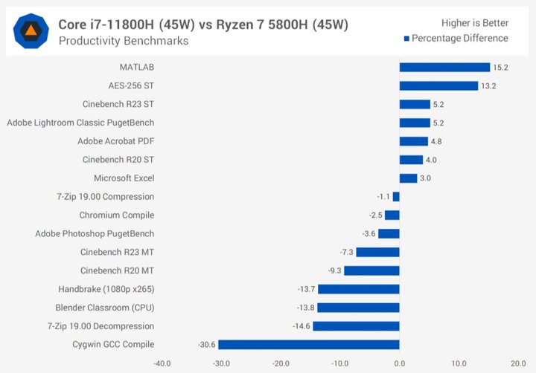Select the 7-Zip 19.00 Decompression label
The height and width of the screenshot is (373, 536).
100,326
